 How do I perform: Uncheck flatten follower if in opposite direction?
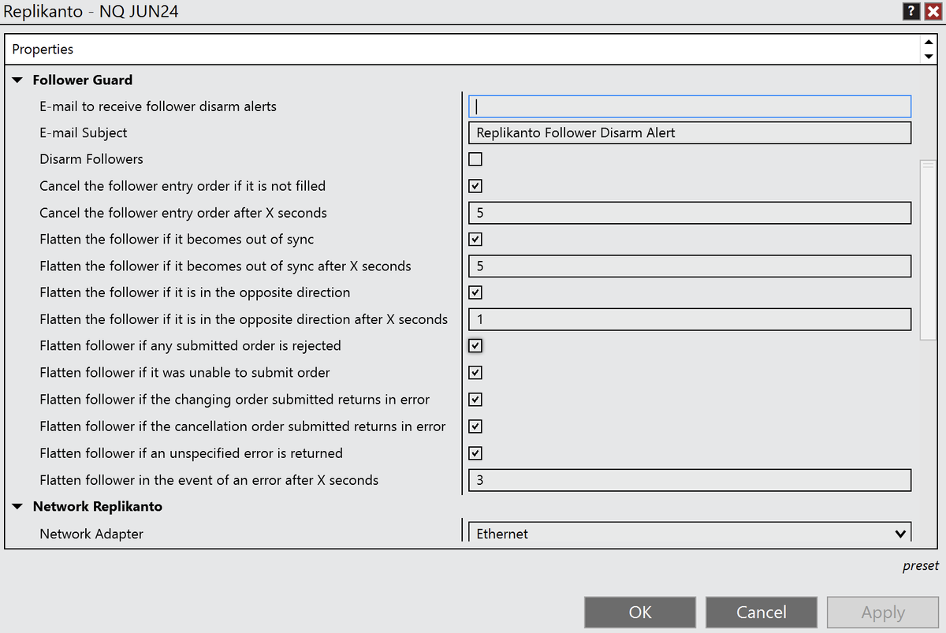[475, 292]
